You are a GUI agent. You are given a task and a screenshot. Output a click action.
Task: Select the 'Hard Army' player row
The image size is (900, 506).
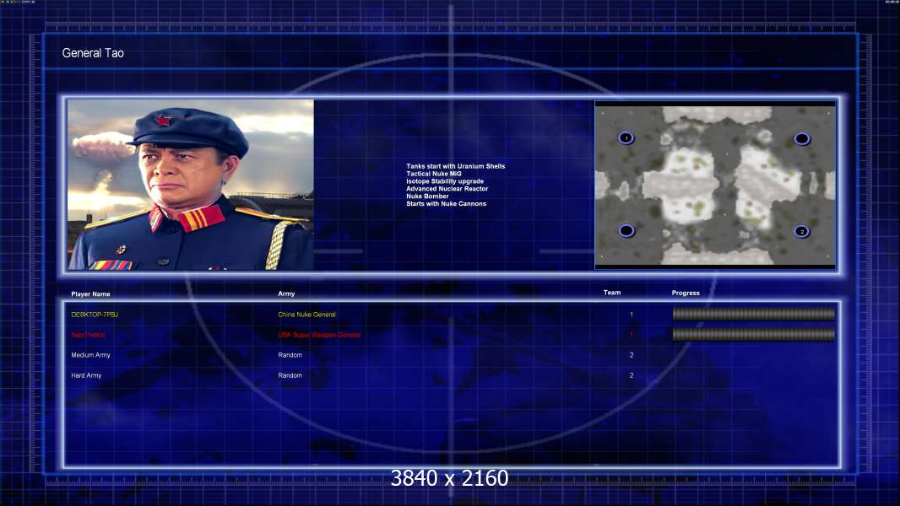[x=451, y=375]
